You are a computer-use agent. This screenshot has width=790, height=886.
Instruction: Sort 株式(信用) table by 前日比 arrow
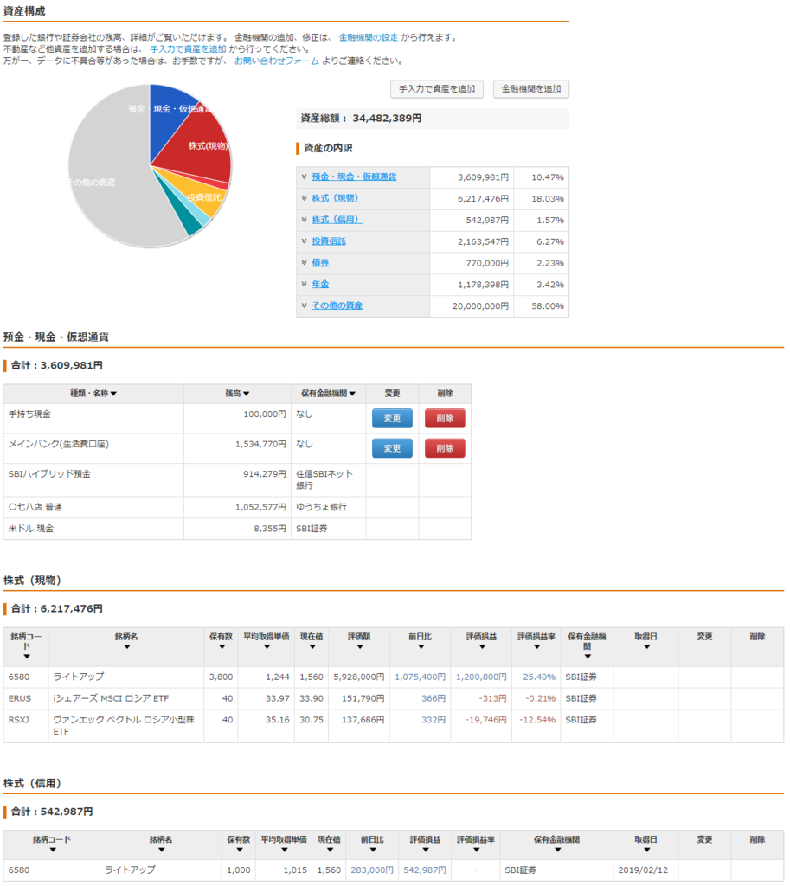click(x=372, y=850)
